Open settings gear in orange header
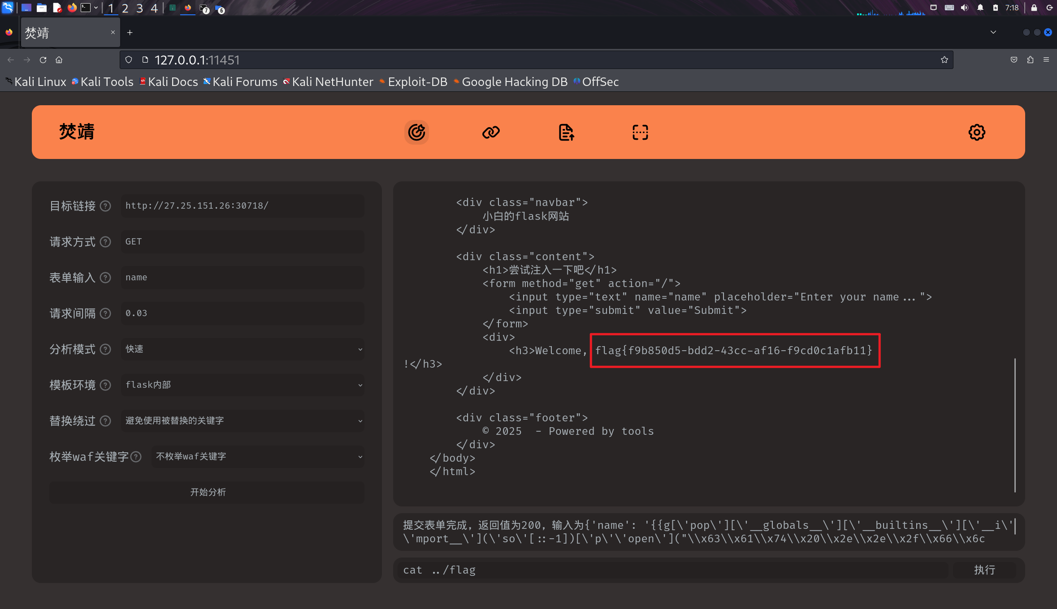This screenshot has width=1057, height=609. click(x=977, y=132)
